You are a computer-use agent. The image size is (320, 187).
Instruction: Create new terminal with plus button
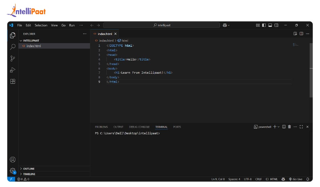(275, 127)
